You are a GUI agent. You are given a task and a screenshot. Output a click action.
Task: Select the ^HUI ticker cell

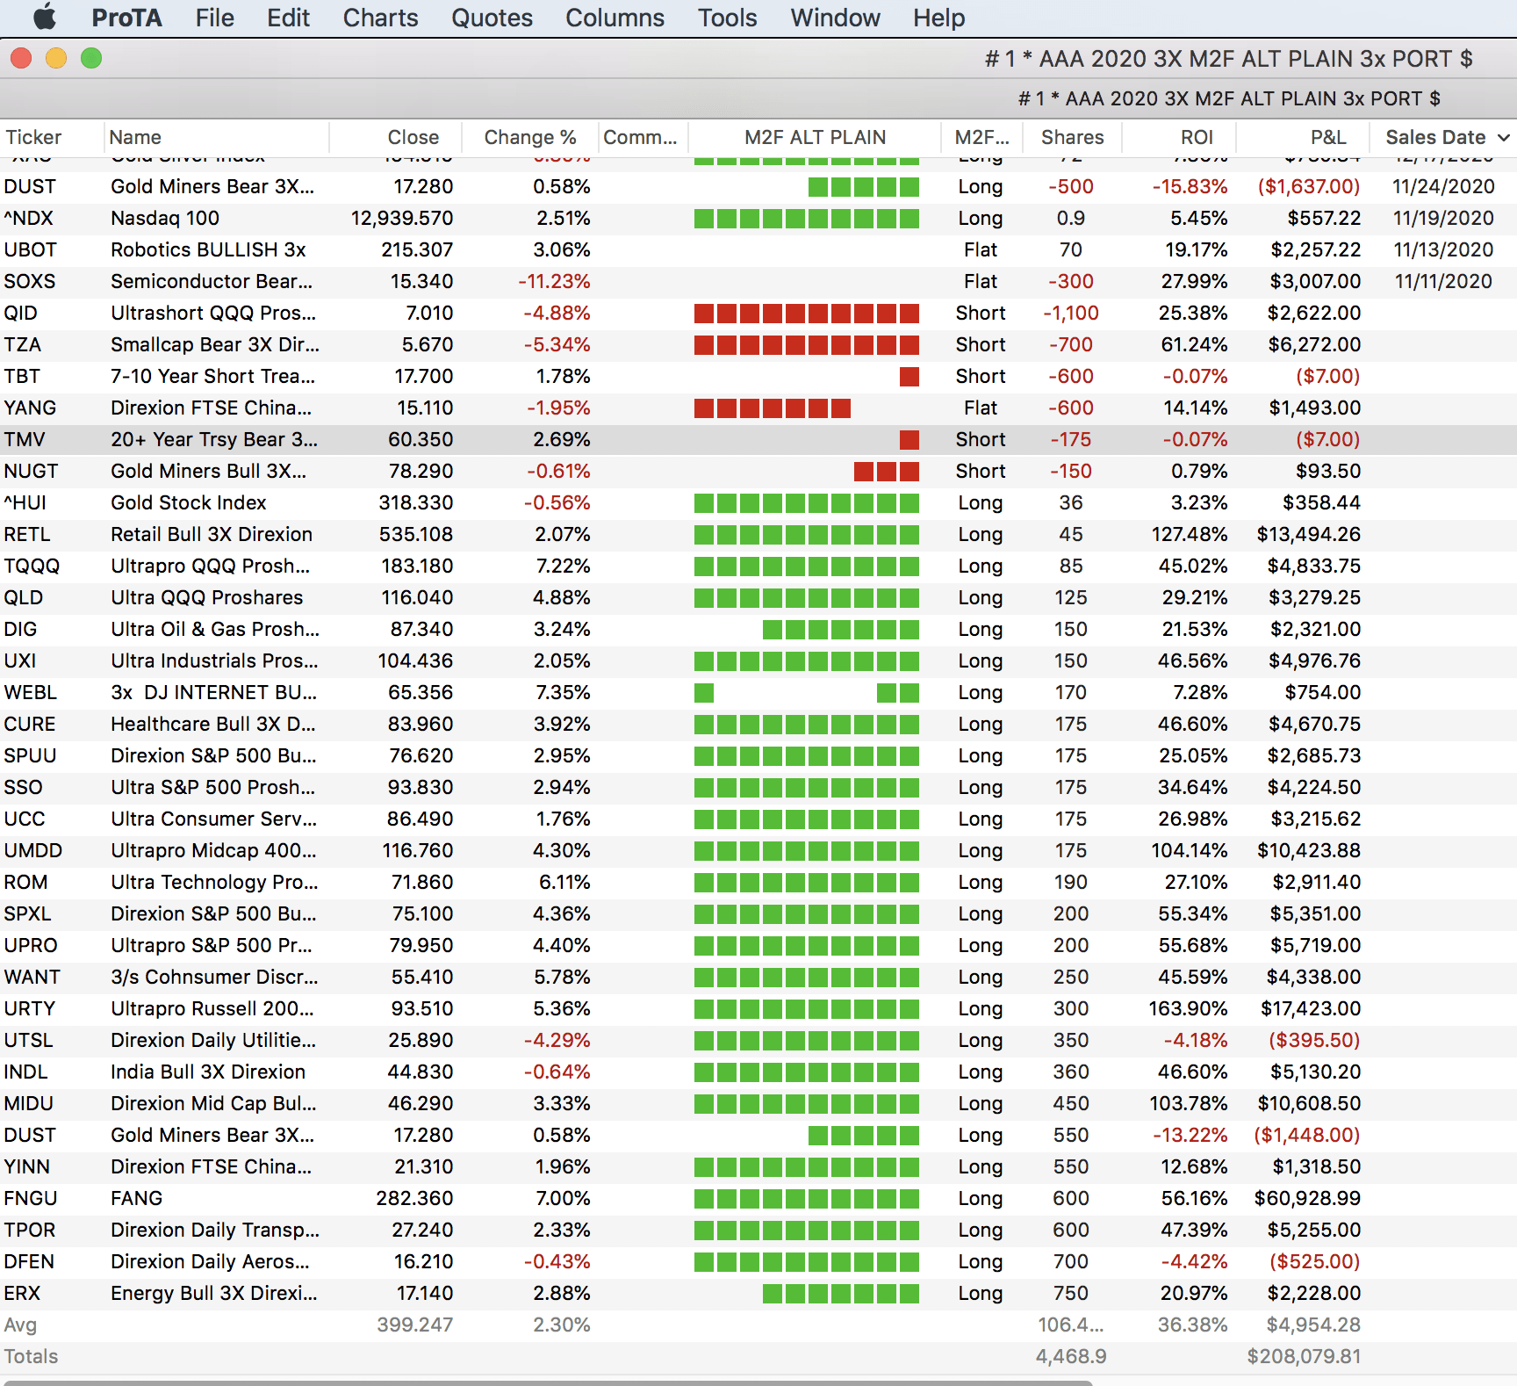pos(25,502)
